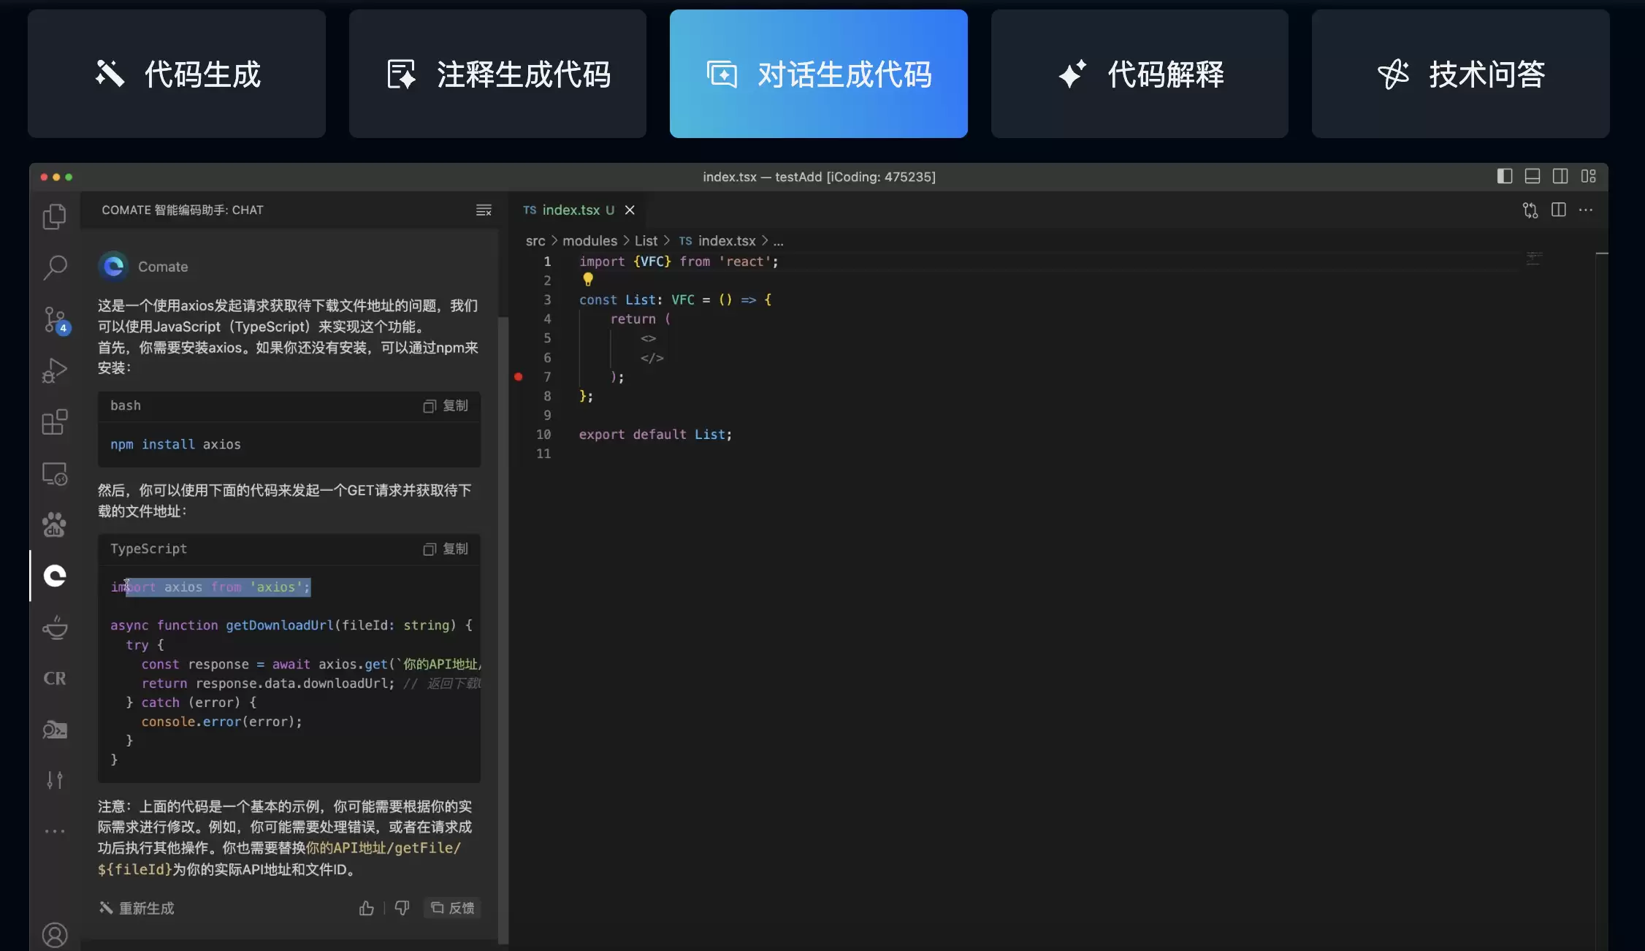Select the 技术问答 feature tab
This screenshot has width=1645, height=951.
(1461, 74)
